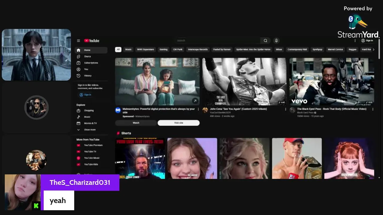Click the sidebar Sign in button
The height and width of the screenshot is (215, 383).
(85, 95)
